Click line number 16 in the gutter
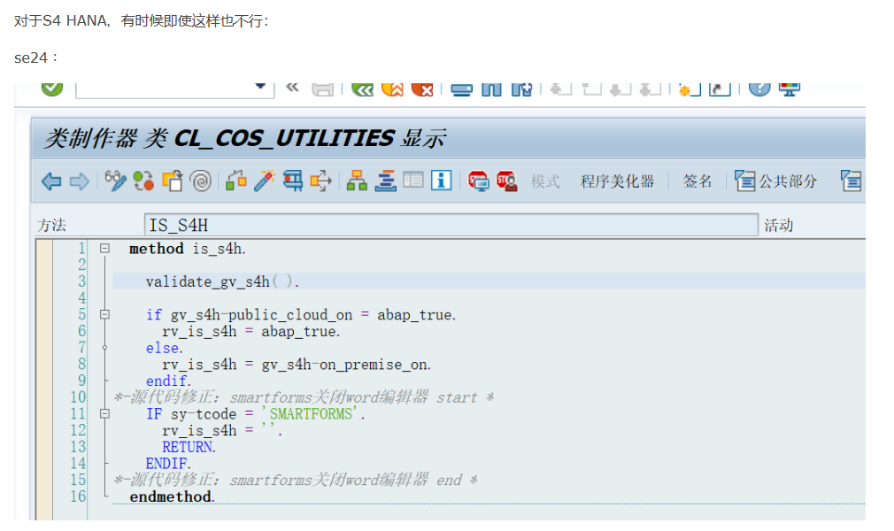894x531 pixels. click(79, 496)
